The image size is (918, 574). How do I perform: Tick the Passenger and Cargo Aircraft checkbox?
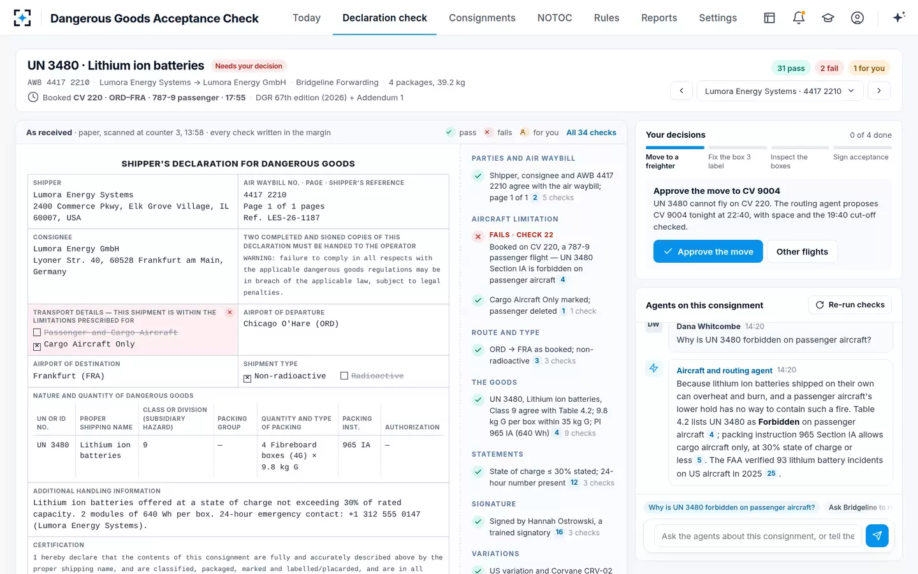(x=37, y=333)
